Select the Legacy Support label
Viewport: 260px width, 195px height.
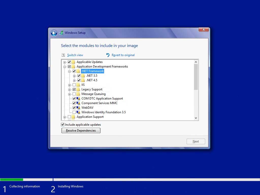92,89
